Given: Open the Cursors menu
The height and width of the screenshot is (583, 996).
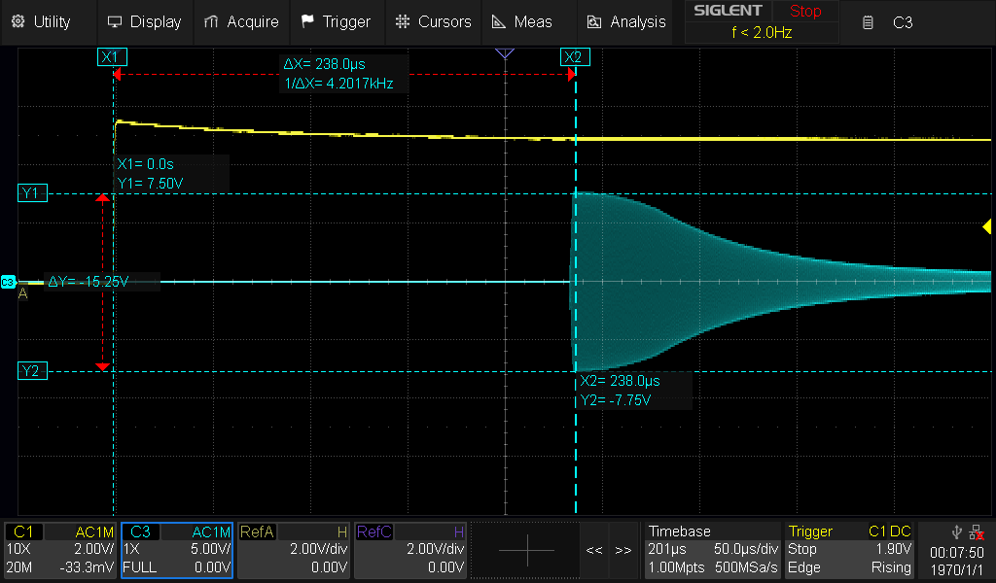Looking at the screenshot, I should [x=433, y=22].
